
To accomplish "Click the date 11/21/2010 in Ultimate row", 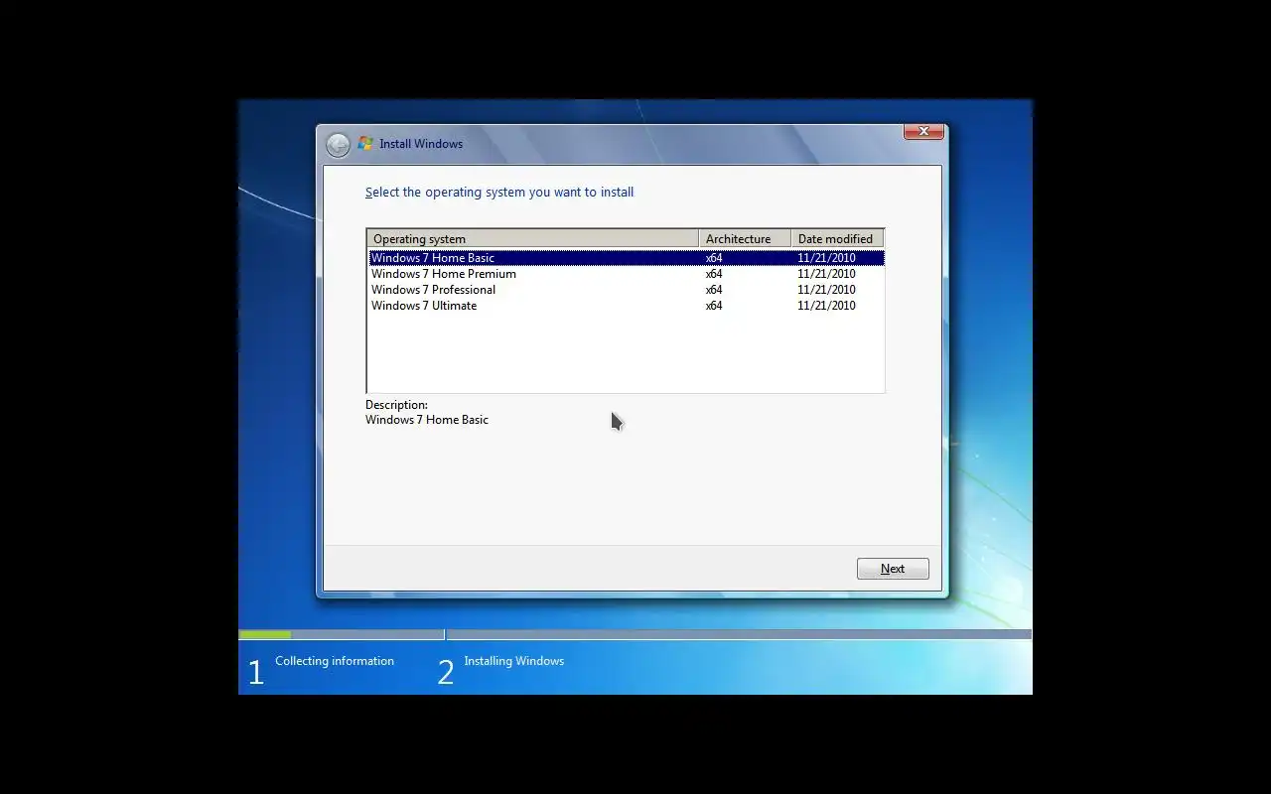I will click(826, 306).
